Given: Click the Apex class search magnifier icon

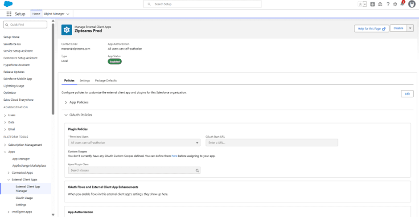Looking at the screenshot, I should tap(197, 170).
